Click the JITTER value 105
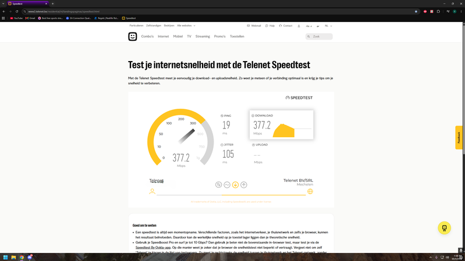Screen dimensions: 465x261 [x=228, y=154]
